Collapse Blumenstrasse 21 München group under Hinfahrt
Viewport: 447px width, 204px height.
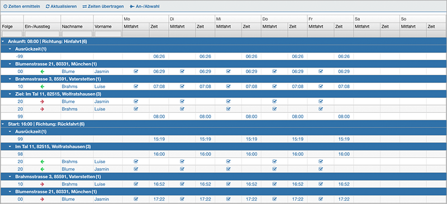tap(10, 64)
